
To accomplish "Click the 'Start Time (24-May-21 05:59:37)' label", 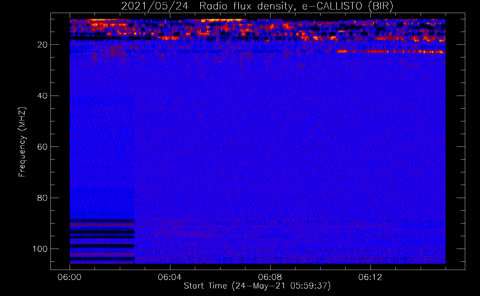I will click(257, 286).
